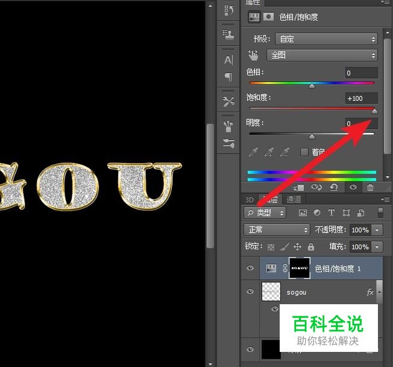Click the 明度 lightness slider handle
This screenshot has width=393, height=367.
point(312,136)
